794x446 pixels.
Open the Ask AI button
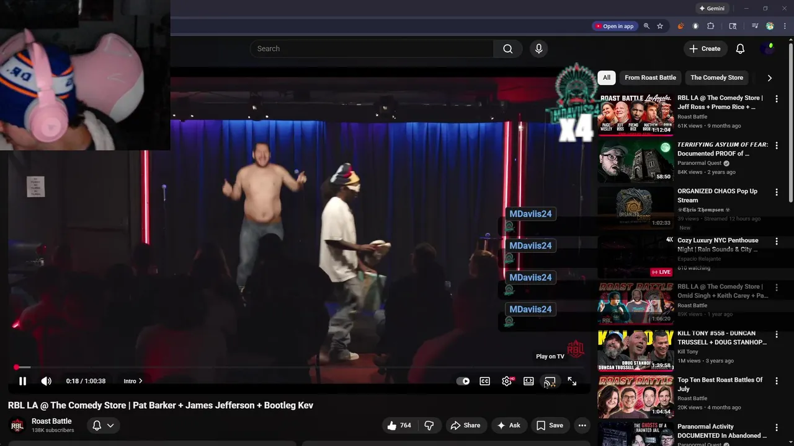coord(509,426)
